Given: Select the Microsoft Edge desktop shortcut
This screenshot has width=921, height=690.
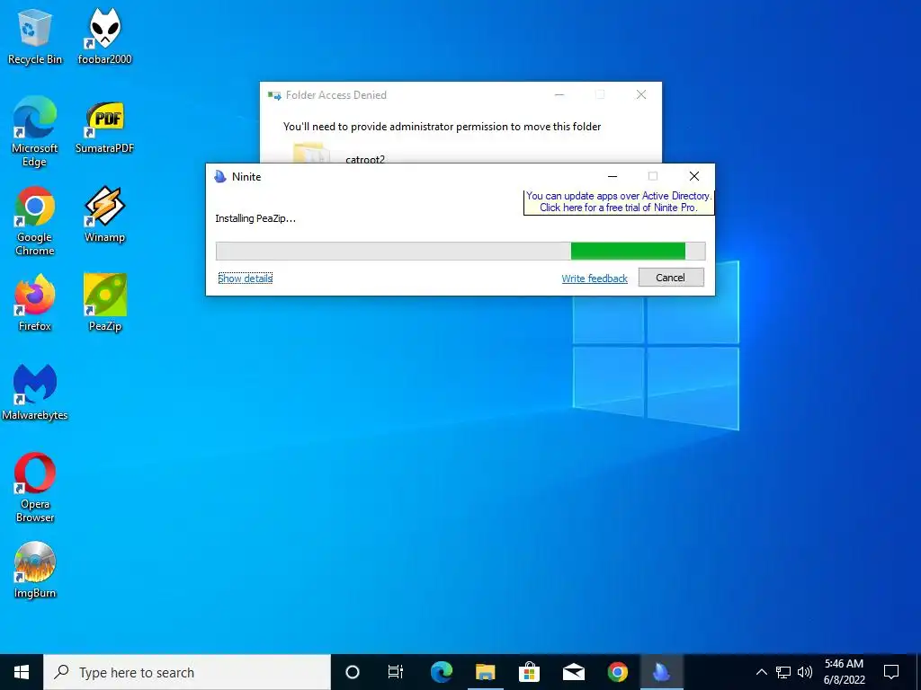Looking at the screenshot, I should [35, 132].
